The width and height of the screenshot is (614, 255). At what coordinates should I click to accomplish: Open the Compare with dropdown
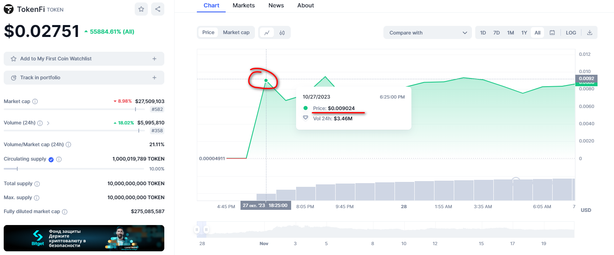tap(427, 33)
